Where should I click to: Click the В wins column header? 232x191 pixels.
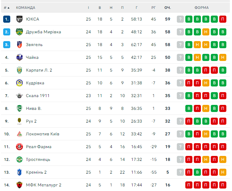point(100,7)
